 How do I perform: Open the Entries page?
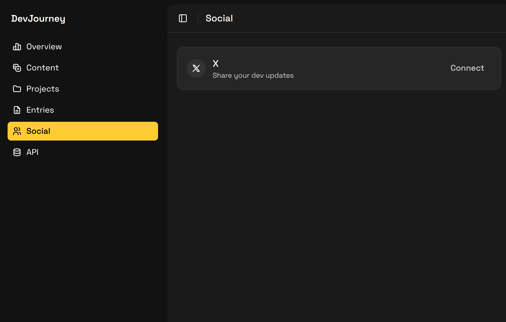[x=83, y=110]
